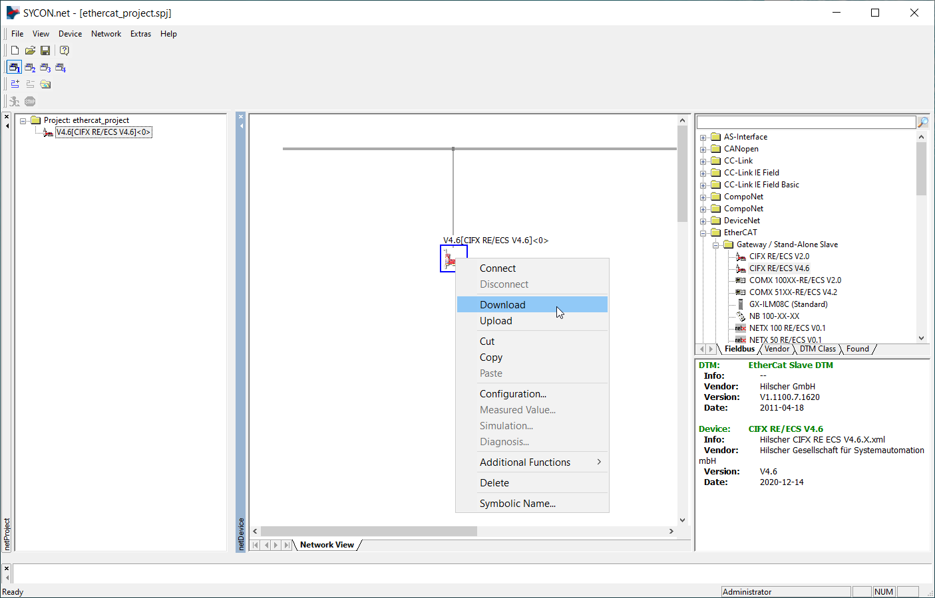
Task: Open a project with the open-folder icon
Action: (x=30, y=50)
